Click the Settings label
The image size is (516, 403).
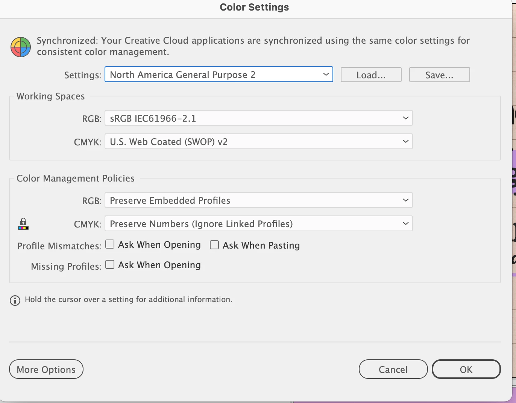click(x=83, y=75)
